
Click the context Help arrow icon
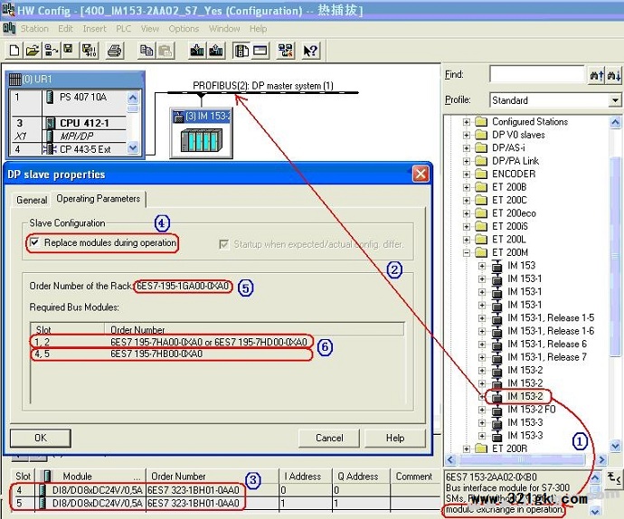point(310,51)
